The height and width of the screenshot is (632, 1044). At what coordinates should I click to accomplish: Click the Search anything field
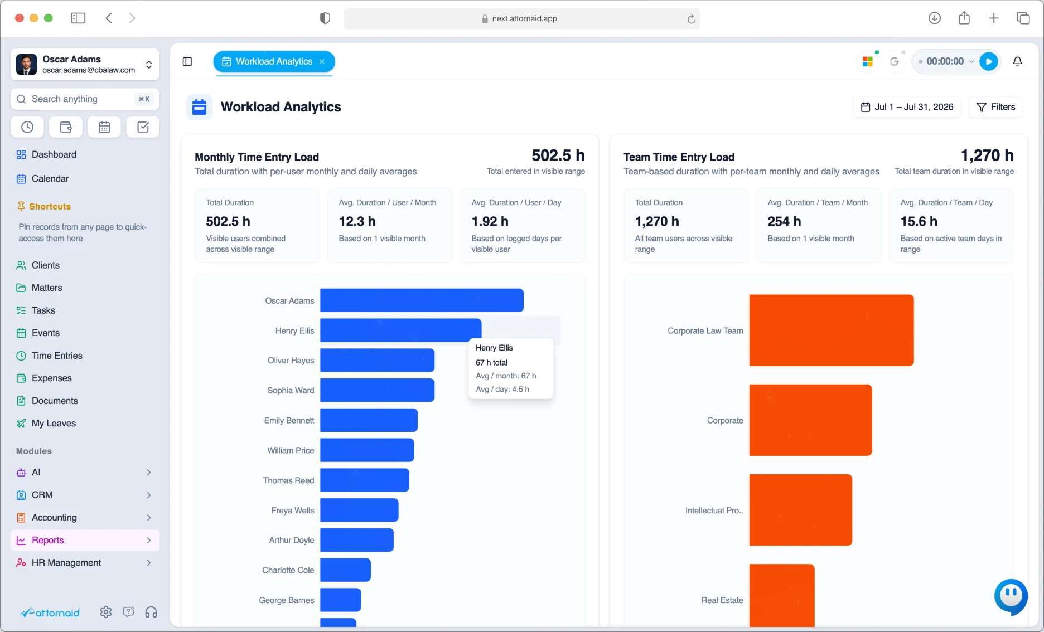pos(85,99)
